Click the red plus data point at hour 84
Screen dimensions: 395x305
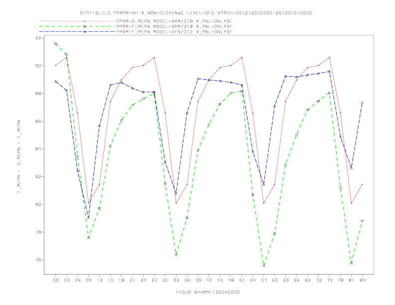(x=362, y=184)
